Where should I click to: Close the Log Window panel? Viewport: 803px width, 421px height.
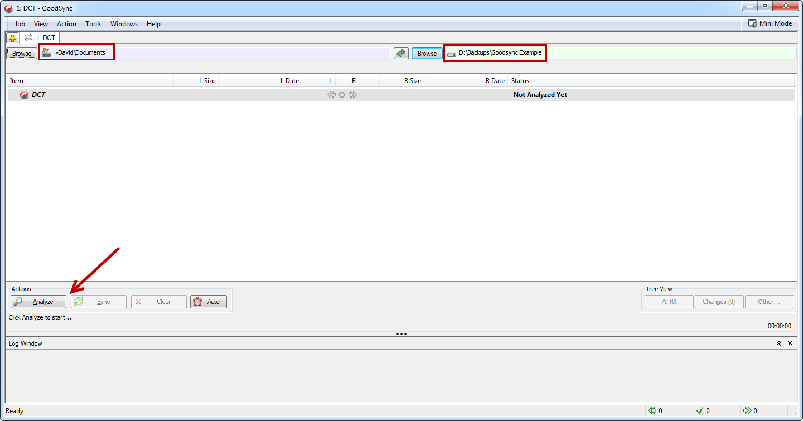(790, 343)
